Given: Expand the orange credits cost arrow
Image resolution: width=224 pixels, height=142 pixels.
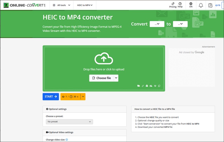Looking at the screenshot, I should click(83, 97).
